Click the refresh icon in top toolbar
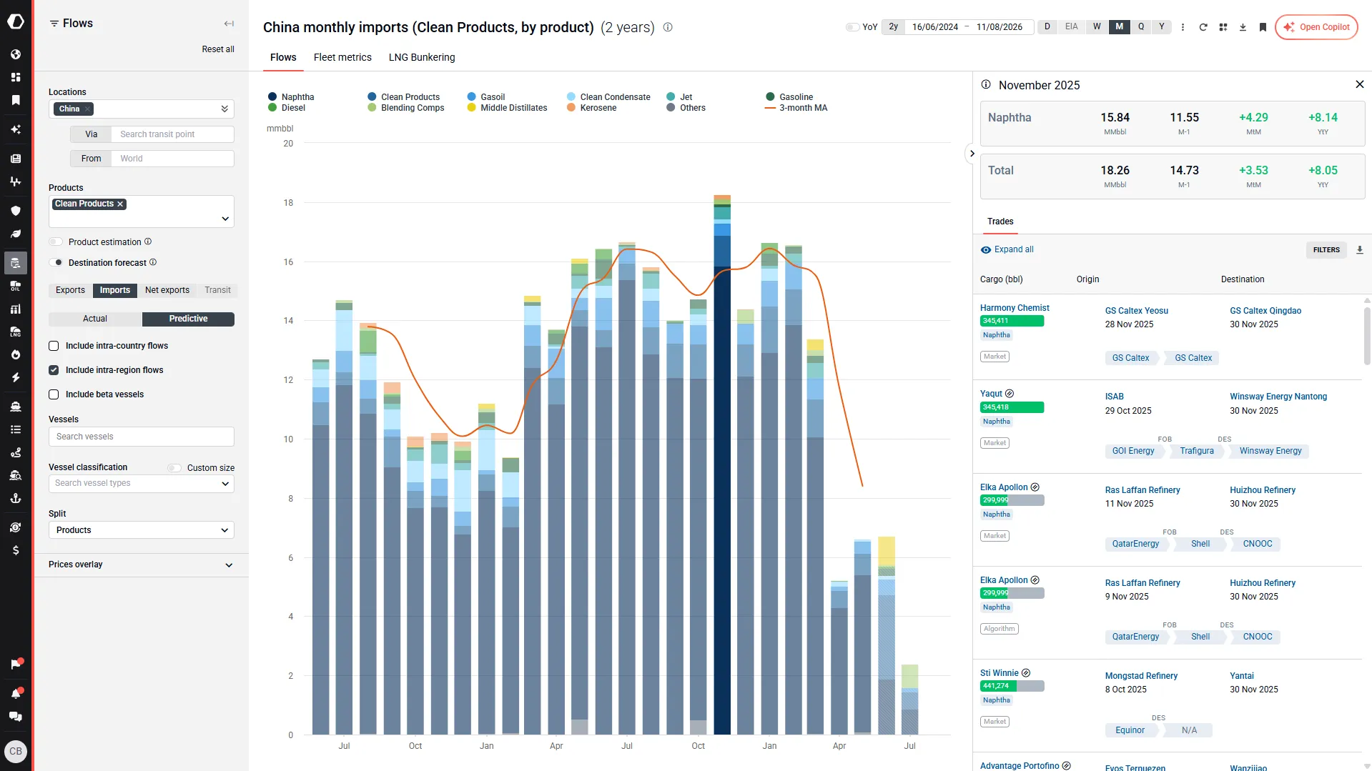This screenshot has height=771, width=1372. [1203, 27]
